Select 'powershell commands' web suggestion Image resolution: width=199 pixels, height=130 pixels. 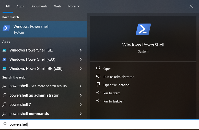[x=43, y=114]
